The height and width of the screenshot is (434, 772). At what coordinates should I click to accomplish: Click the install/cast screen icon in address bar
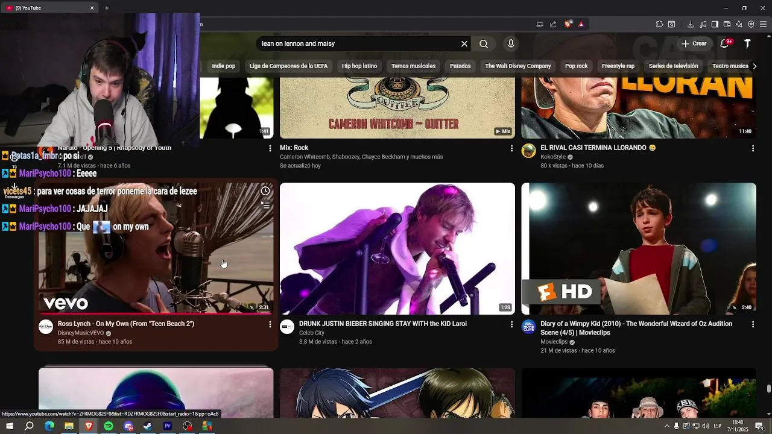540,24
